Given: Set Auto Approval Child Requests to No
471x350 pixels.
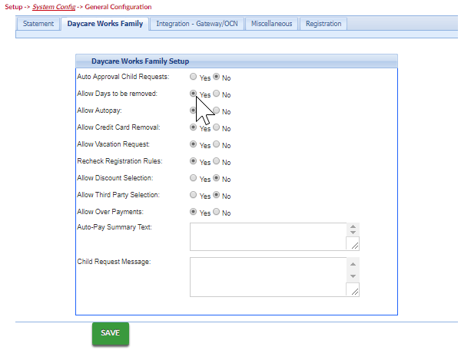Looking at the screenshot, I should point(216,77).
